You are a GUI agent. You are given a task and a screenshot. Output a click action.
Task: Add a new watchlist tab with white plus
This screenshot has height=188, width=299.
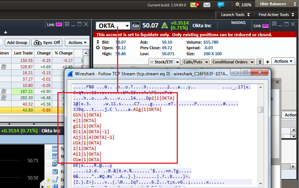point(6,32)
